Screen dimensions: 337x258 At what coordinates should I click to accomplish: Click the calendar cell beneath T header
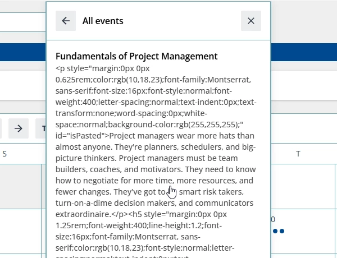pyautogui.click(x=303, y=185)
